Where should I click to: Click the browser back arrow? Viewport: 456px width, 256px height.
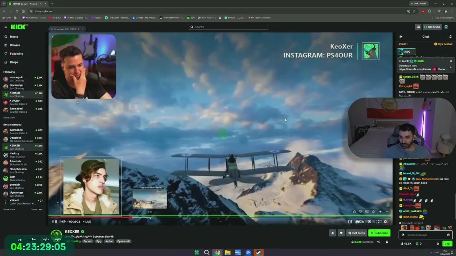click(x=4, y=11)
